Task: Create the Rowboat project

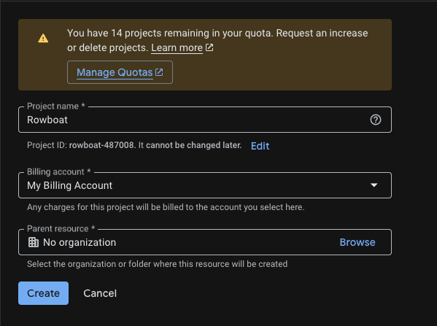Action: (43, 293)
